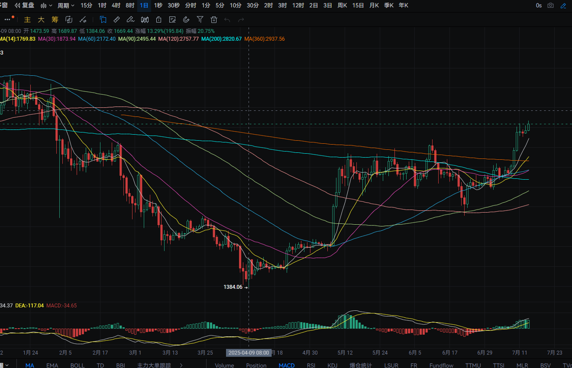
Task: Toggle the 大 large order indicator
Action: pyautogui.click(x=41, y=19)
